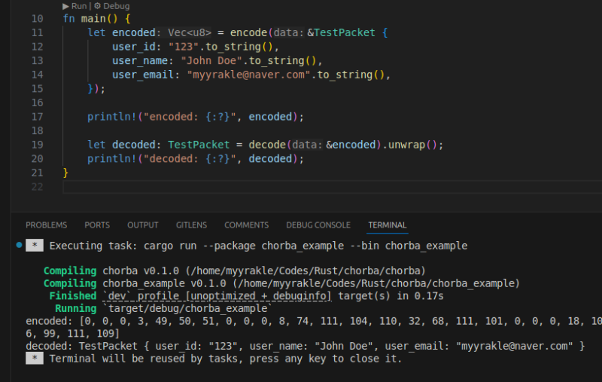Click 'user_name' field on line 13
The image size is (602, 382).
[x=140, y=61]
